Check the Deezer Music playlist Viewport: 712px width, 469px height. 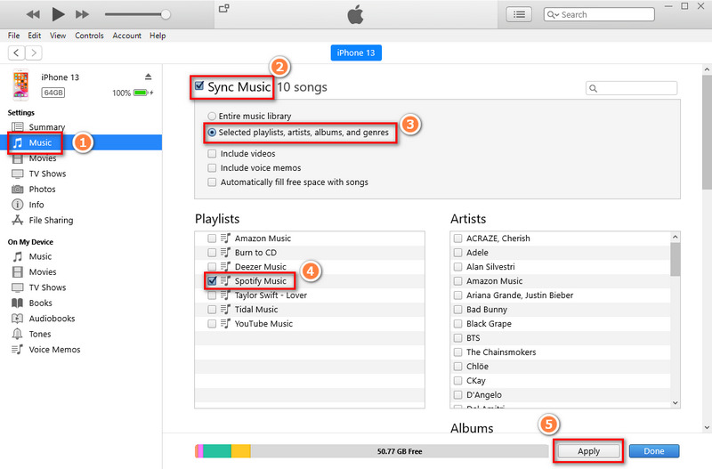point(212,266)
